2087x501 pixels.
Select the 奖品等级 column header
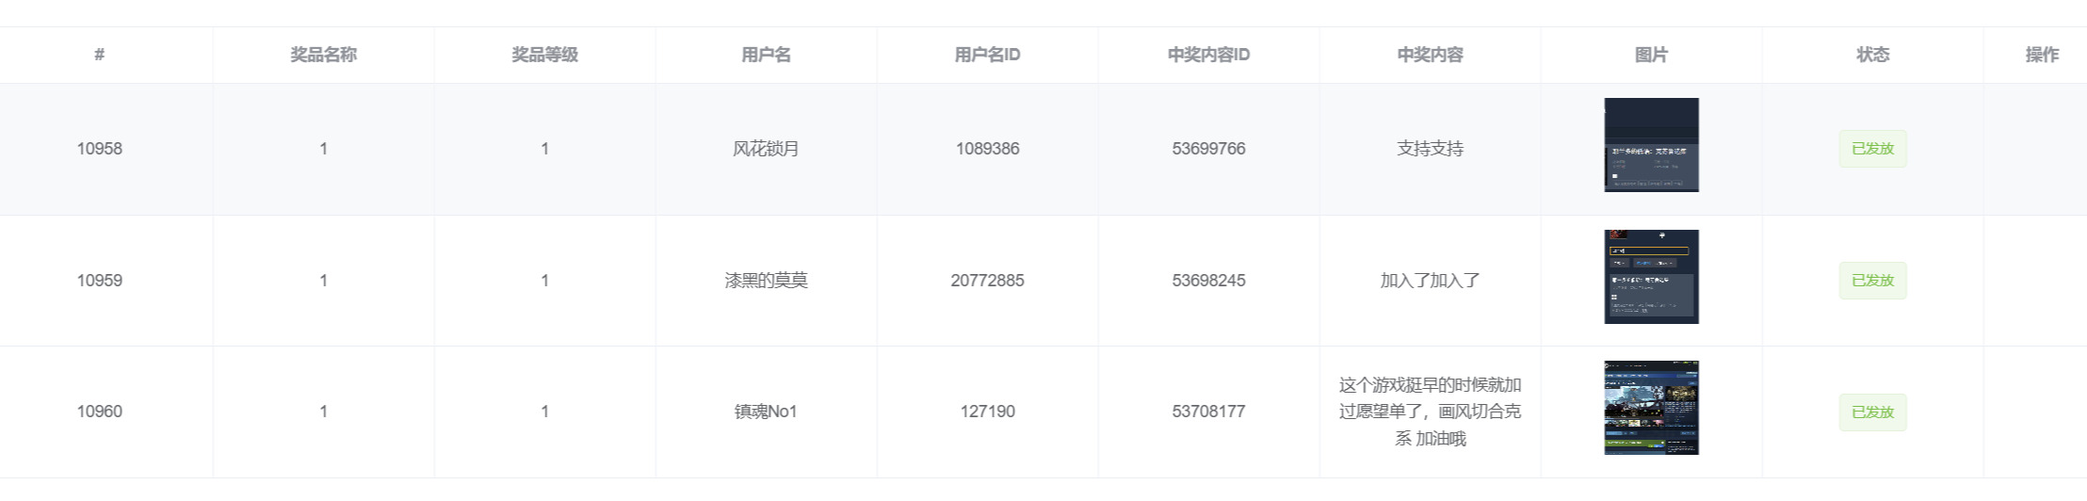point(544,55)
